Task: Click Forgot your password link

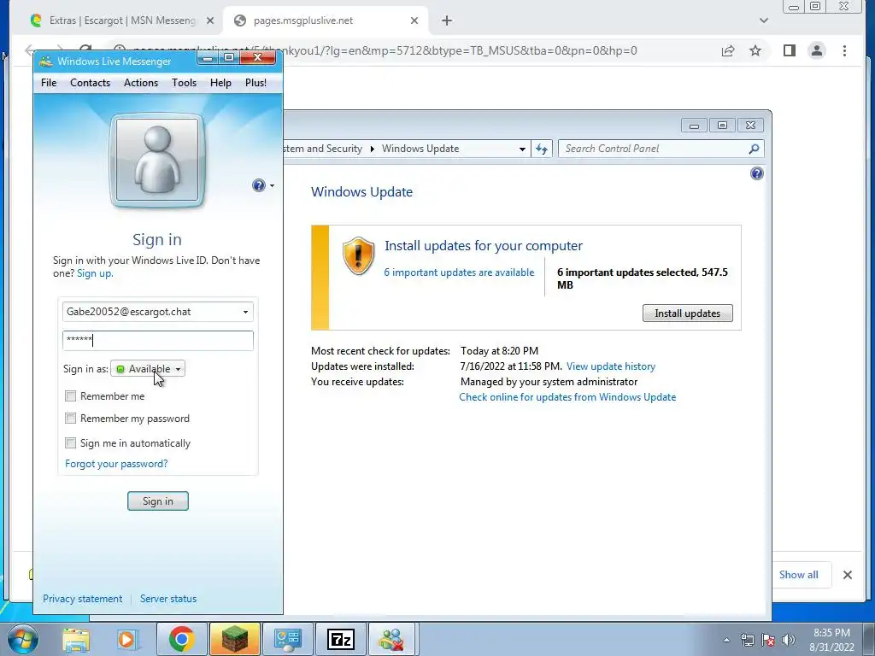Action: [x=116, y=464]
